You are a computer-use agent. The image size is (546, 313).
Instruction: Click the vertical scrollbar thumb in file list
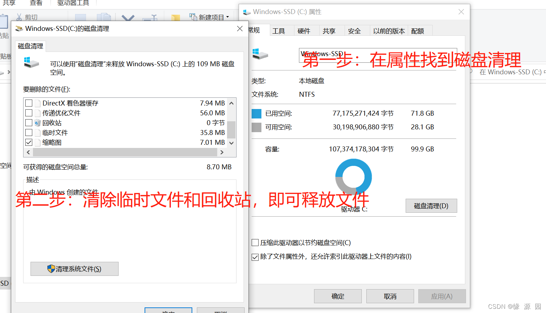pos(231,130)
